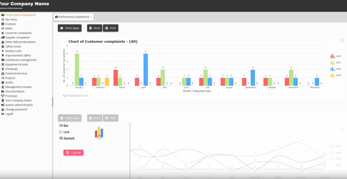Click the Documentation folder icon
The width and height of the screenshot is (347, 179).
point(3,91)
